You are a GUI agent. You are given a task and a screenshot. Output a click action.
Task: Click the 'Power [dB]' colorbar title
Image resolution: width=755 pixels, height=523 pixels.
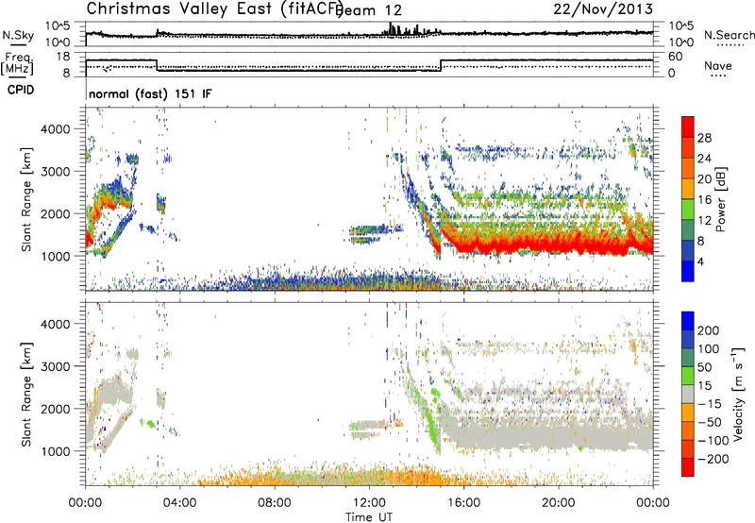point(720,200)
